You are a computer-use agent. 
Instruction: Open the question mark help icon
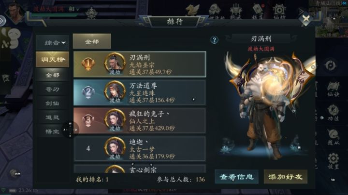(x=214, y=40)
